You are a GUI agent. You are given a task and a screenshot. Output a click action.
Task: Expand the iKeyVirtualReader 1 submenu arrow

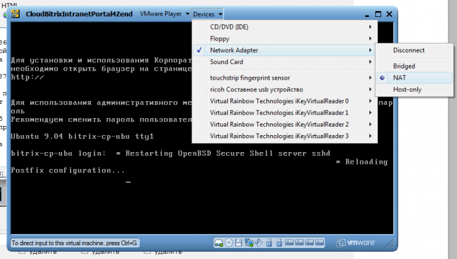370,113
